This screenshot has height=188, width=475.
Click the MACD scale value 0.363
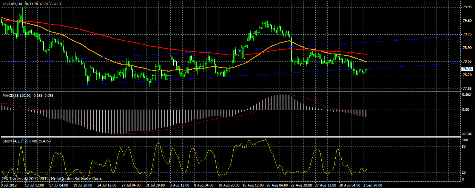coord(467,94)
